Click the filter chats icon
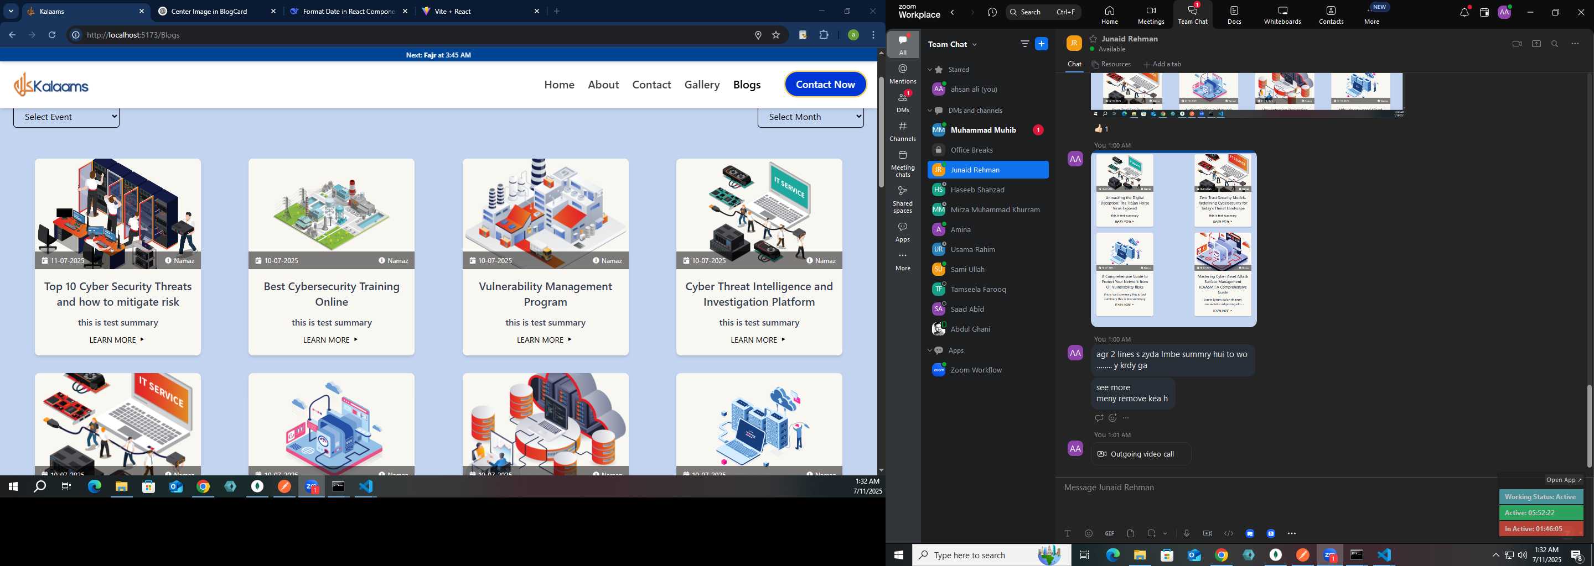1594x566 pixels. click(x=1024, y=44)
